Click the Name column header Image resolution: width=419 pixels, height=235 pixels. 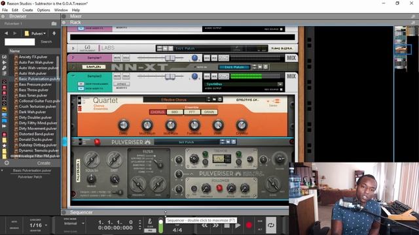(14, 51)
